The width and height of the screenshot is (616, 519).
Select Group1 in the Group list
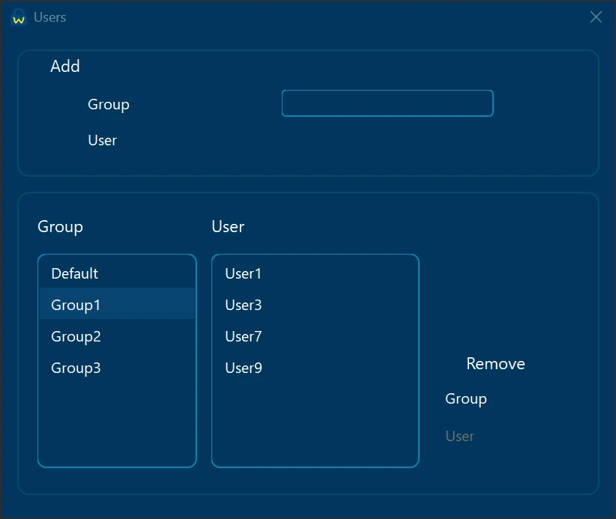[x=117, y=305]
